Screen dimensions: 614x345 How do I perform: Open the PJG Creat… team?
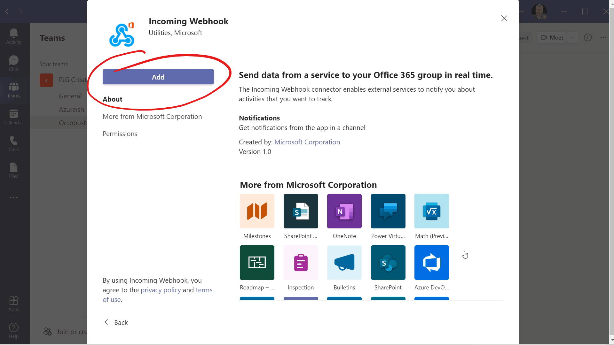pyautogui.click(x=63, y=80)
